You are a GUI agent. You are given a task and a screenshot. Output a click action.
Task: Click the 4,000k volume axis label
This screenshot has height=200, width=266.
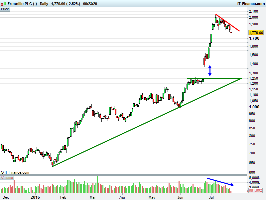(x=254, y=182)
